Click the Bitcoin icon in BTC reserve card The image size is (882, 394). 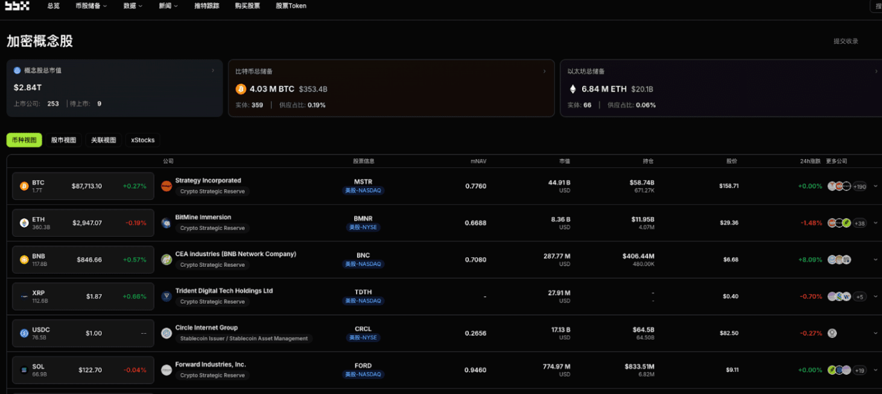(241, 89)
